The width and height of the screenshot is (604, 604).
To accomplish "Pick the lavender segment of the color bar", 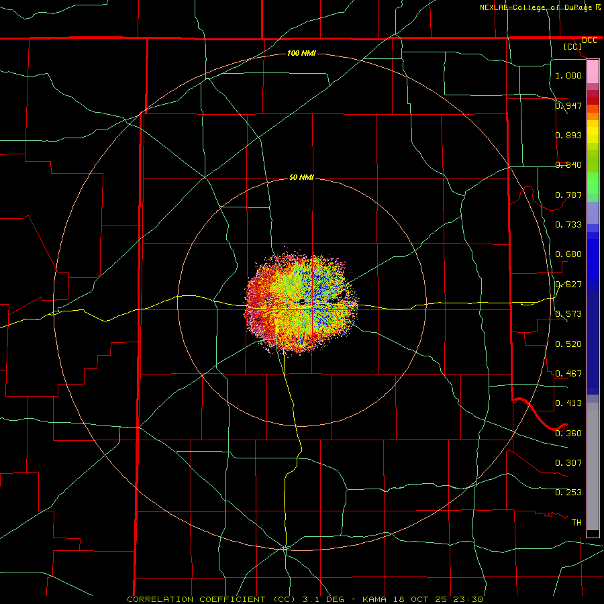I will (593, 213).
